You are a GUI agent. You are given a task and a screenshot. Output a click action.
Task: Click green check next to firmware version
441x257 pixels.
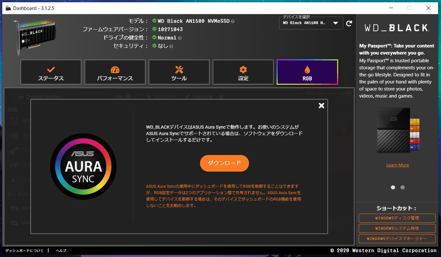154,29
